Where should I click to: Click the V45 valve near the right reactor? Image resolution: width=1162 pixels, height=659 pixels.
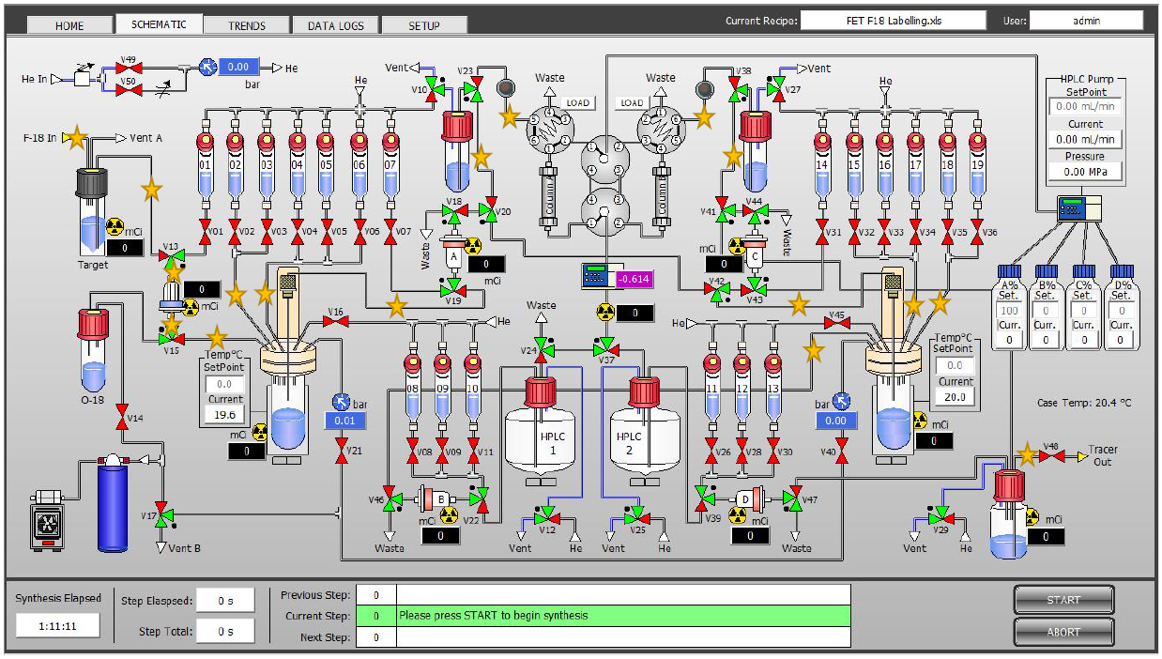coord(836,323)
